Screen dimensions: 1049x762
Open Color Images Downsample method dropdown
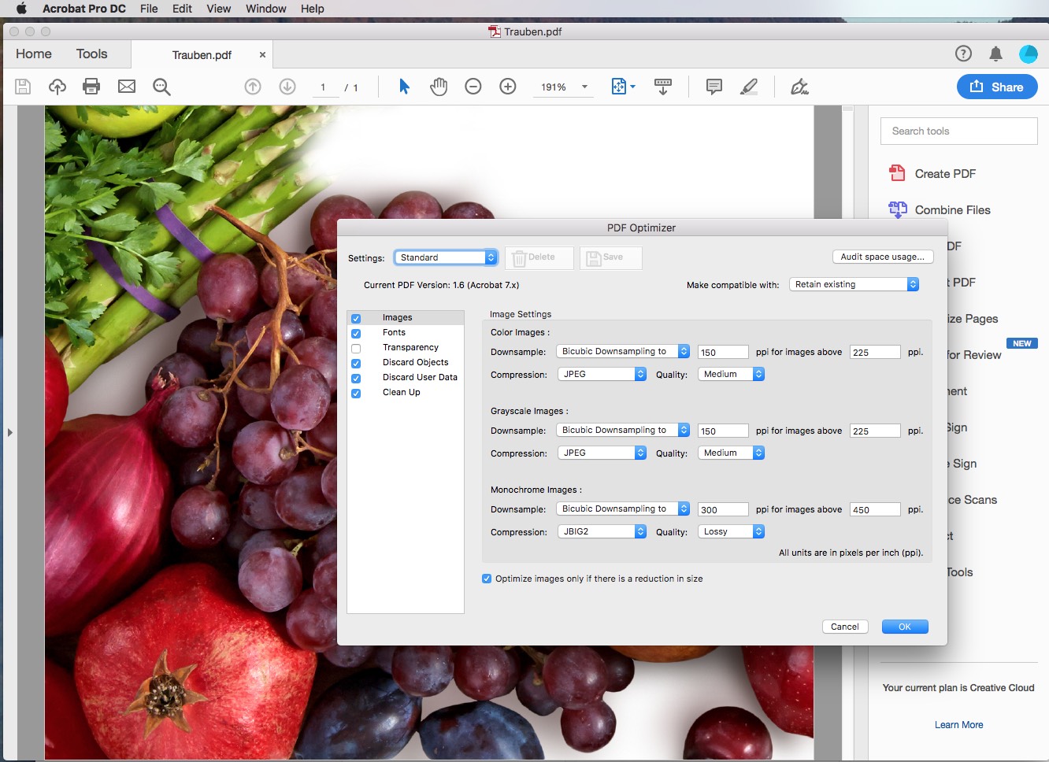[623, 352]
